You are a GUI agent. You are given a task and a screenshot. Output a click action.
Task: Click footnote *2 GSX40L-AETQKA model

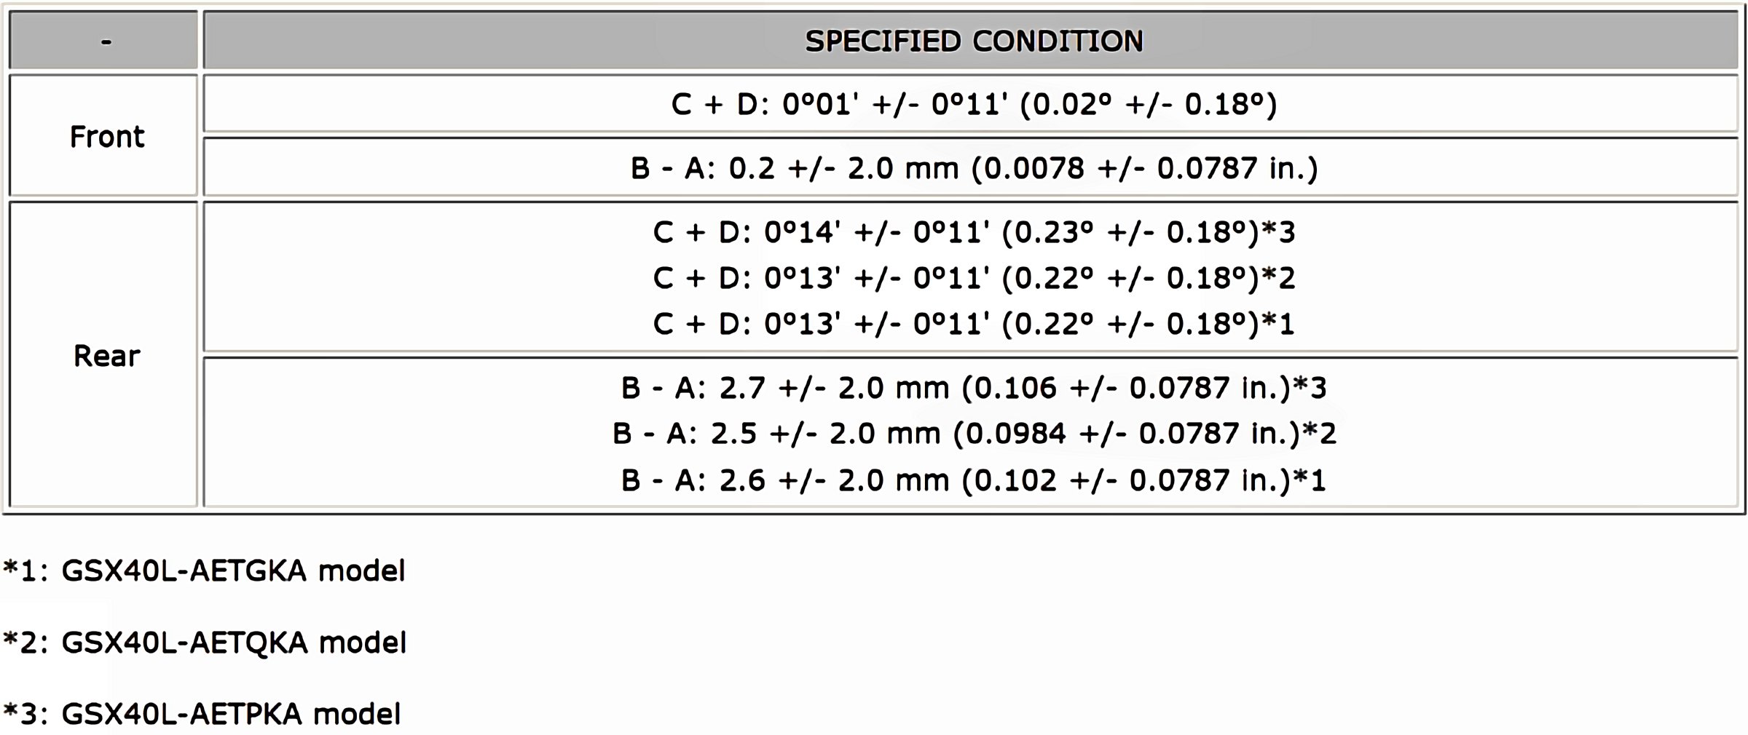(204, 643)
